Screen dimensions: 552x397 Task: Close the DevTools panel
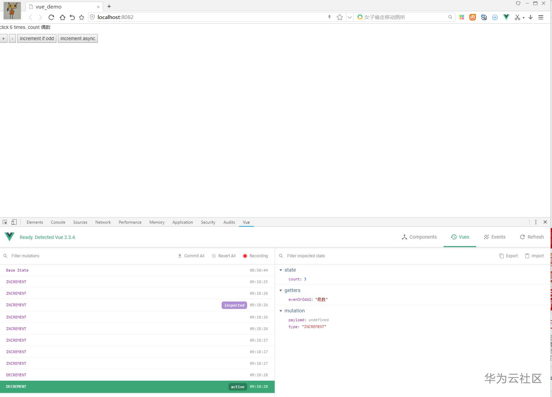coord(545,222)
